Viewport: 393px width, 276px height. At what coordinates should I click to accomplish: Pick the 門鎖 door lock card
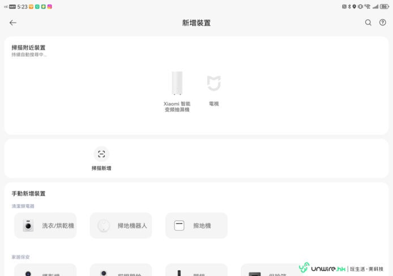coord(196,271)
